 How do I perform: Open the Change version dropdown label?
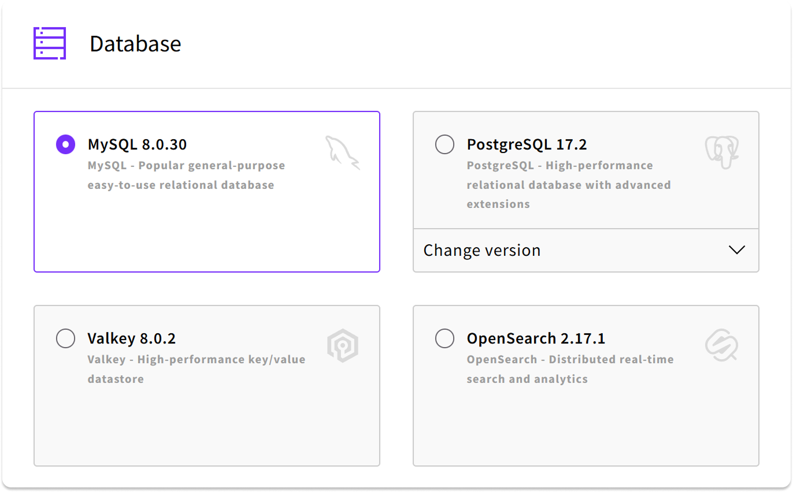[482, 251]
